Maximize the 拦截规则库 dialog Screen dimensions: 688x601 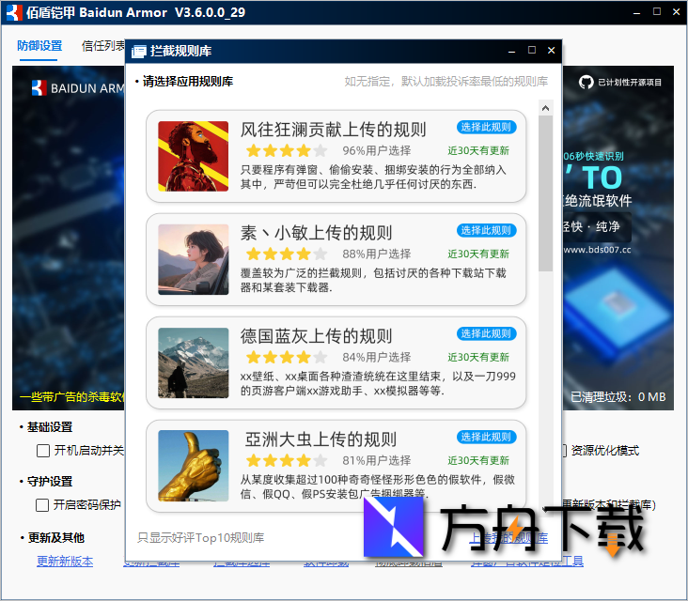point(532,50)
